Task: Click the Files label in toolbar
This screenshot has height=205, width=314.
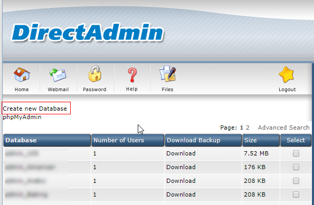Action: pos(167,90)
